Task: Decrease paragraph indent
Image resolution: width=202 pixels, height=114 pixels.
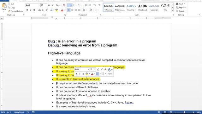Action: click(86, 5)
